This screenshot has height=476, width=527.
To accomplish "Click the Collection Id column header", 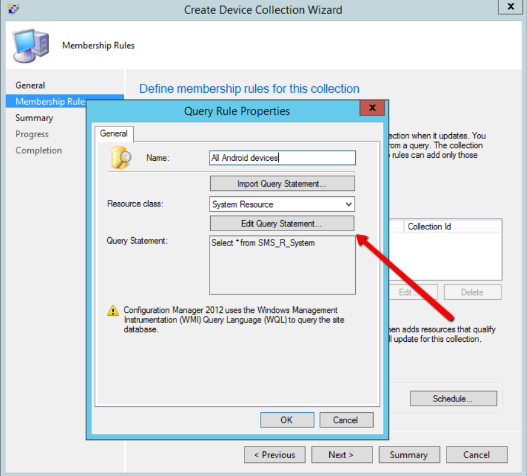I will [429, 226].
